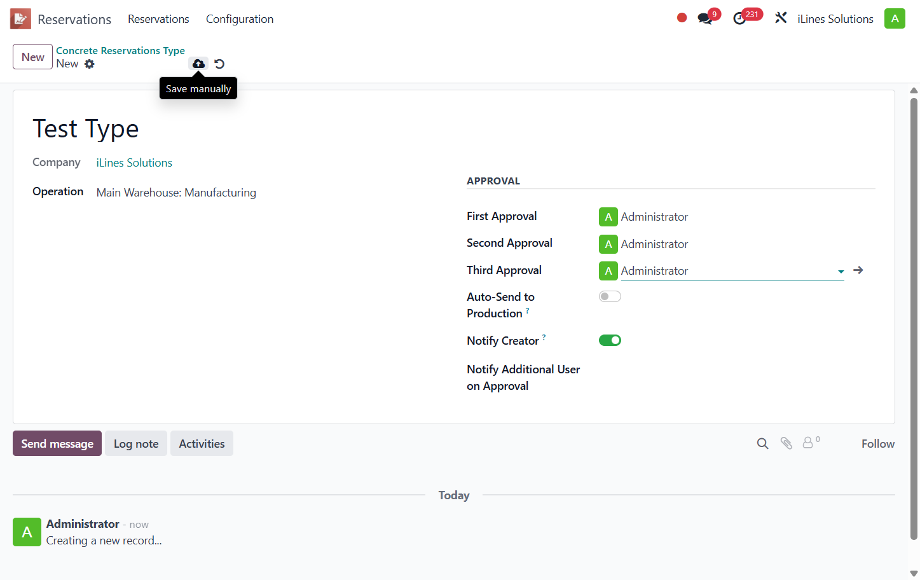Attach files using the paperclip icon

[x=786, y=443]
